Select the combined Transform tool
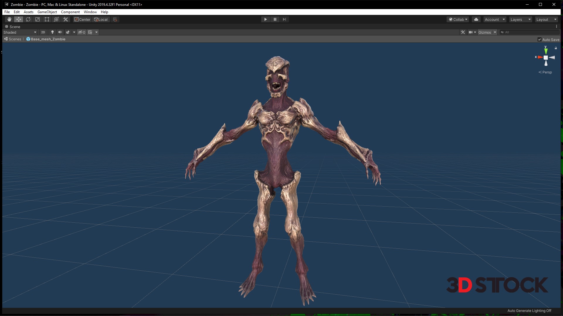The width and height of the screenshot is (563, 316). tap(56, 19)
